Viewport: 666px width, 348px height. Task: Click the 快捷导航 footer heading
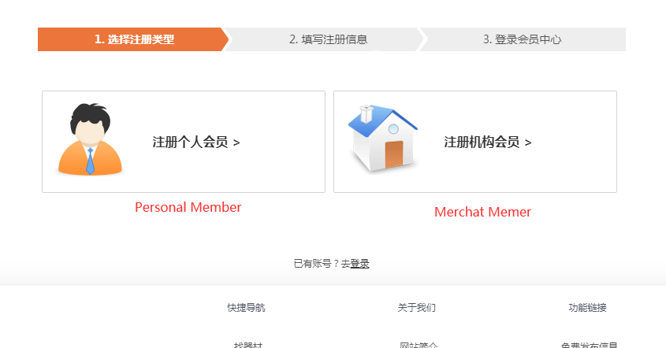coord(246,308)
